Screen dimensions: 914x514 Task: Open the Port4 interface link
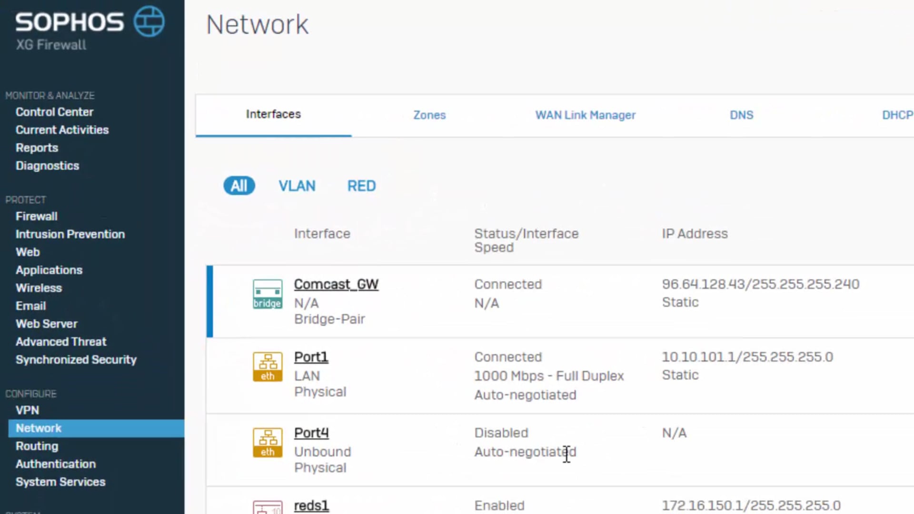[311, 433]
